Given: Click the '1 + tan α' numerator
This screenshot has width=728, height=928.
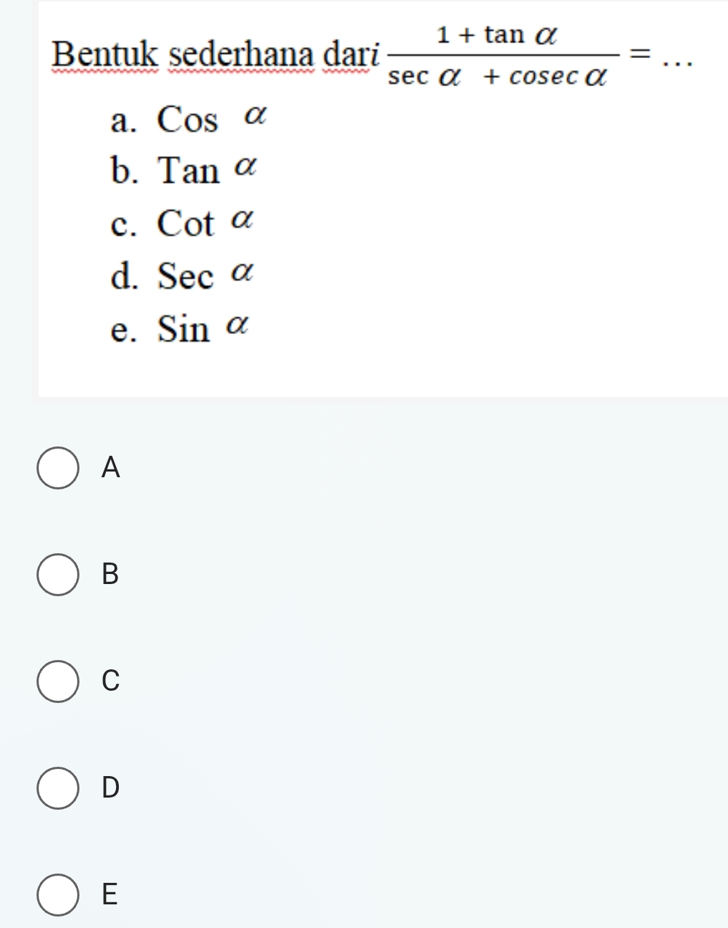Looking at the screenshot, I should [x=498, y=34].
